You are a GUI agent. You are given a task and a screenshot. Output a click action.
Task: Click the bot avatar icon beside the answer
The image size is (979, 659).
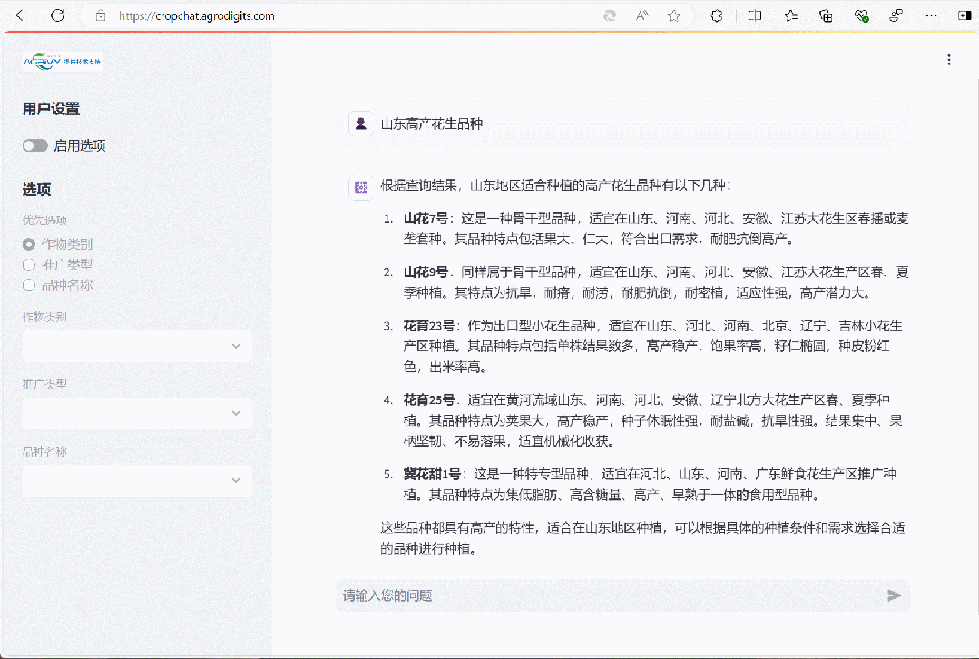coord(361,187)
